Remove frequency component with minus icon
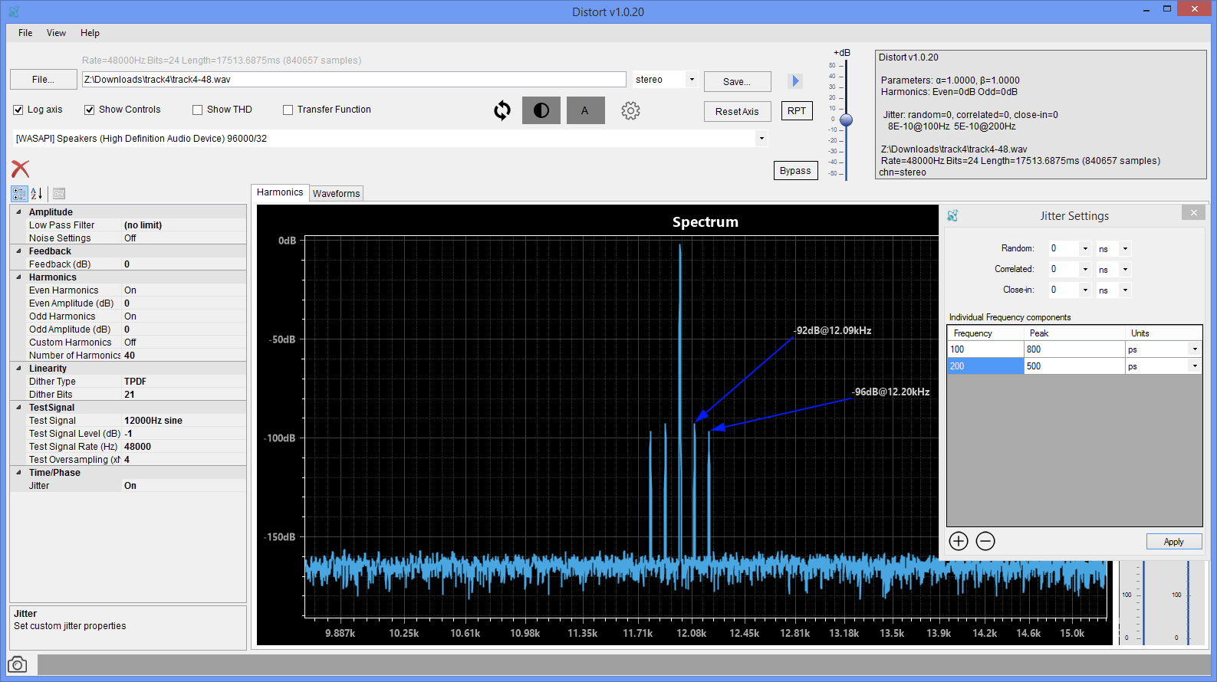Image resolution: width=1217 pixels, height=682 pixels. pyautogui.click(x=985, y=541)
